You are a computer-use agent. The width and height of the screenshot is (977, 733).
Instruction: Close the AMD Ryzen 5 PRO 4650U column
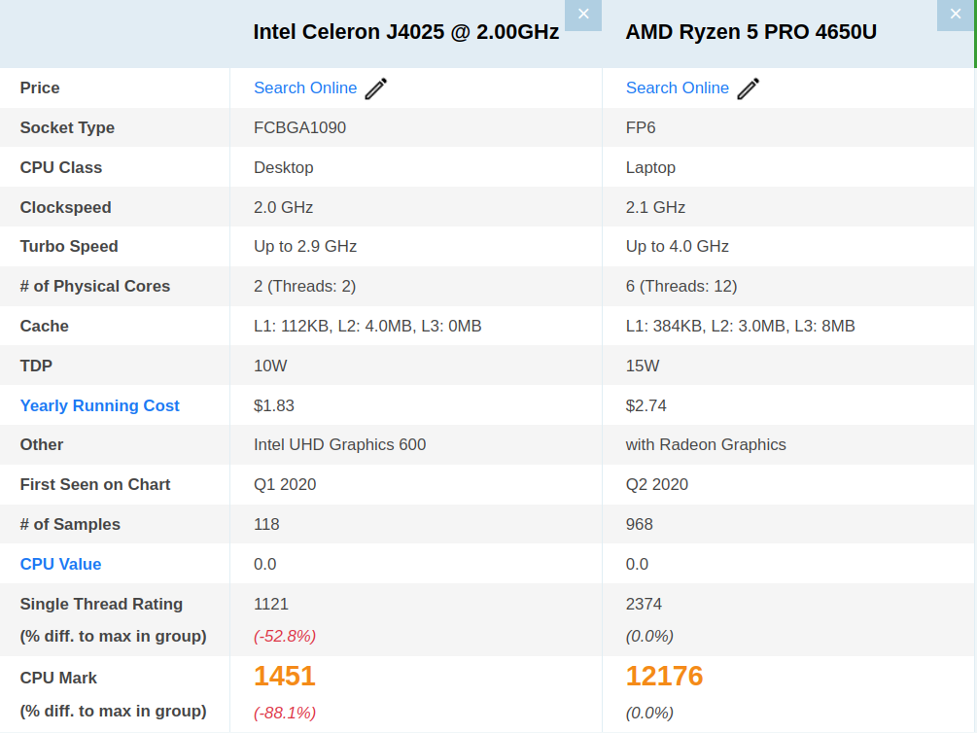coord(955,15)
